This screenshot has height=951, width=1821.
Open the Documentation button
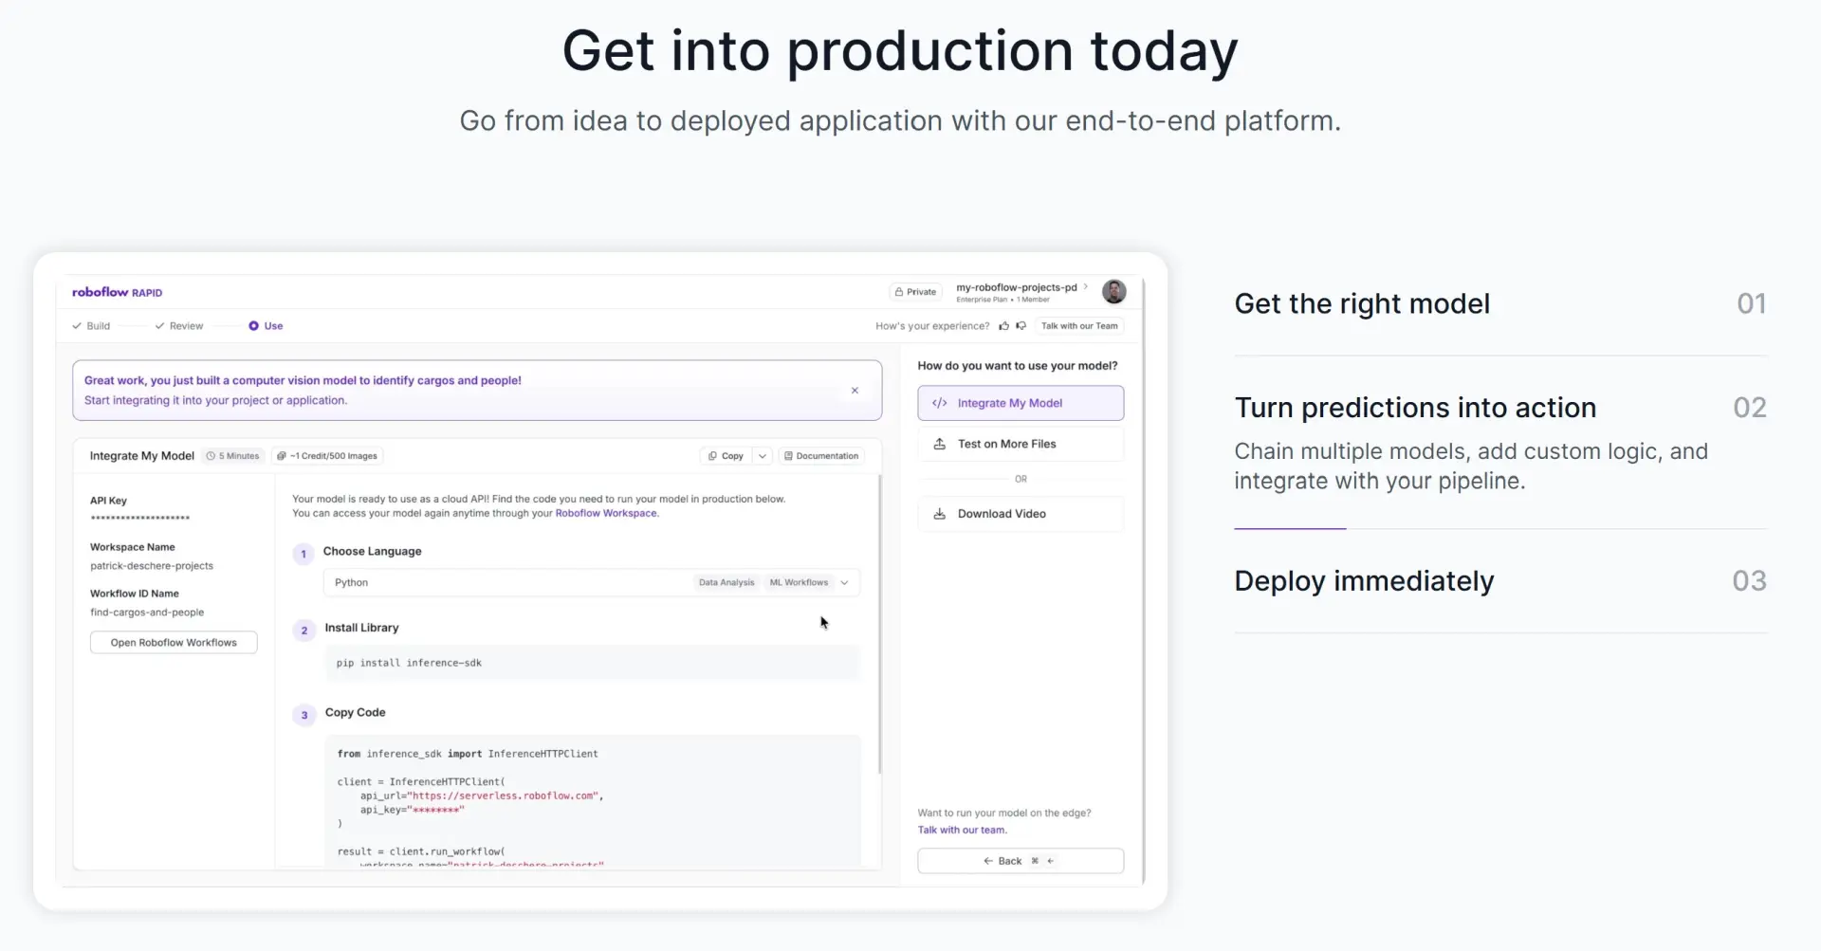click(x=821, y=456)
